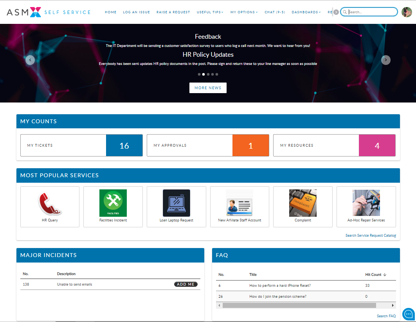Click Add Me on incident 138
The width and height of the screenshot is (416, 322).
(185, 284)
